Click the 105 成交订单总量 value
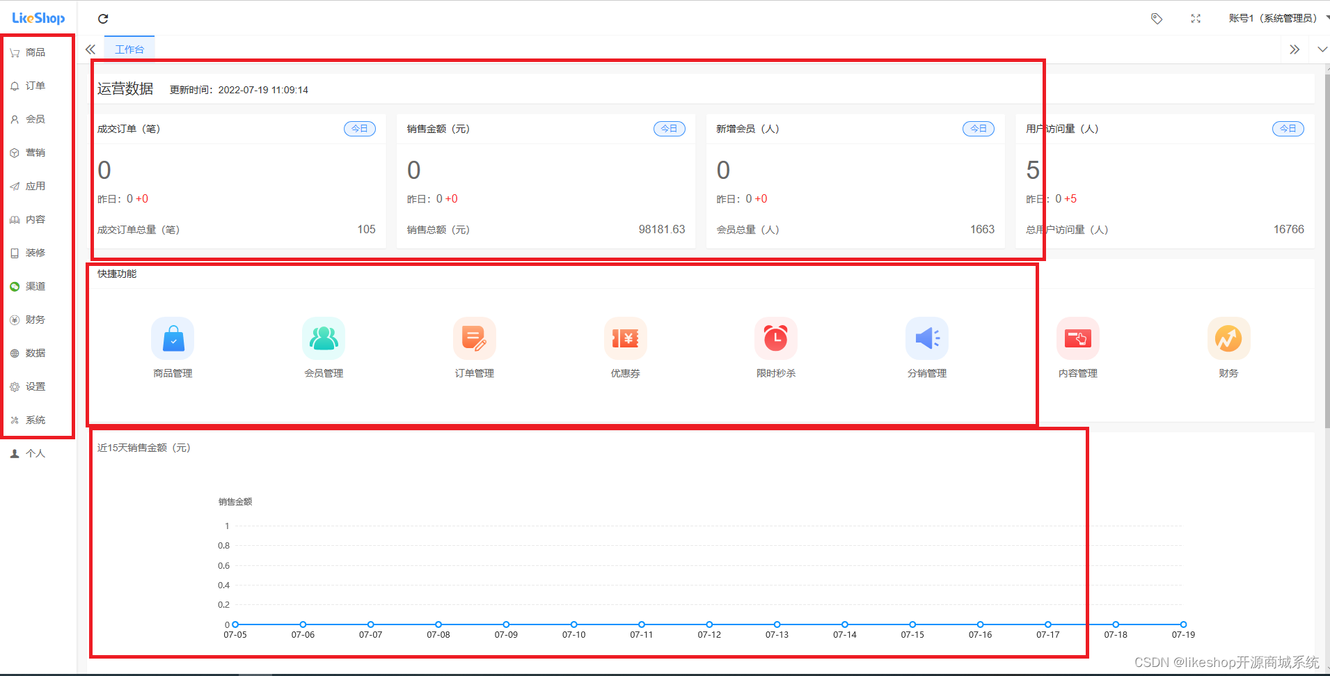1330x676 pixels. pyautogui.click(x=366, y=230)
